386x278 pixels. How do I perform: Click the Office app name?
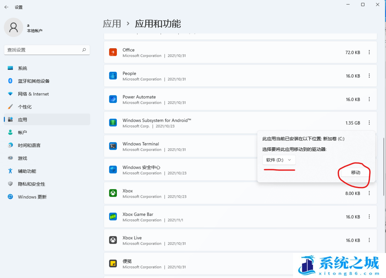[129, 50]
